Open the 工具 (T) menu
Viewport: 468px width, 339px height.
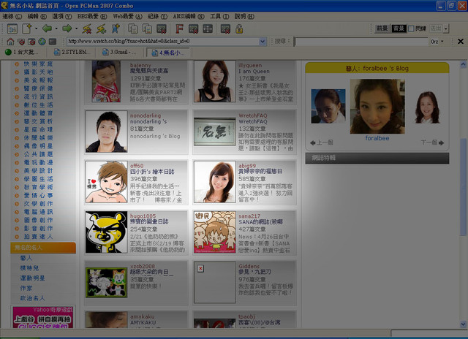219,16
